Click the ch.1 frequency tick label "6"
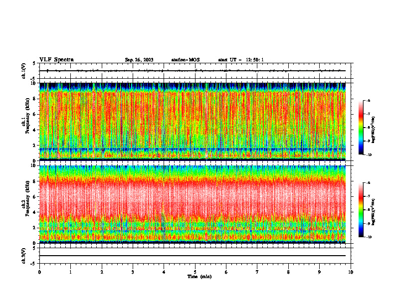Screen dimensions: 395x305 coord(35,114)
